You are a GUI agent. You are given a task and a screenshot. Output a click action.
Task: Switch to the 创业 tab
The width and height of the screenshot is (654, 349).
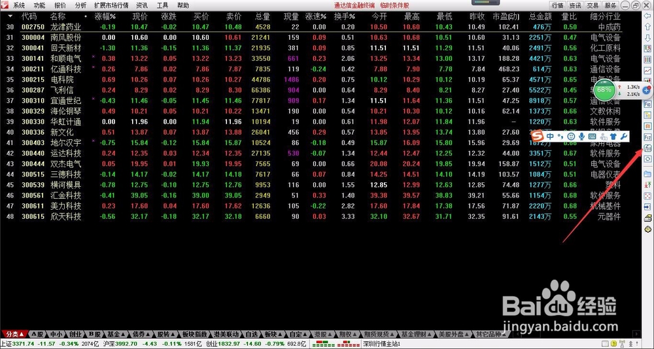(x=75, y=335)
